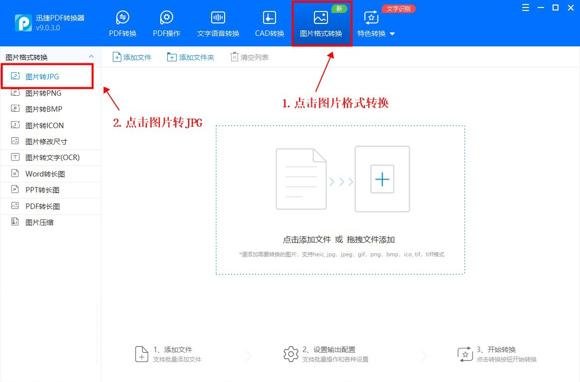Clear the list using 清空列表
This screenshot has height=382, width=580.
(x=250, y=57)
